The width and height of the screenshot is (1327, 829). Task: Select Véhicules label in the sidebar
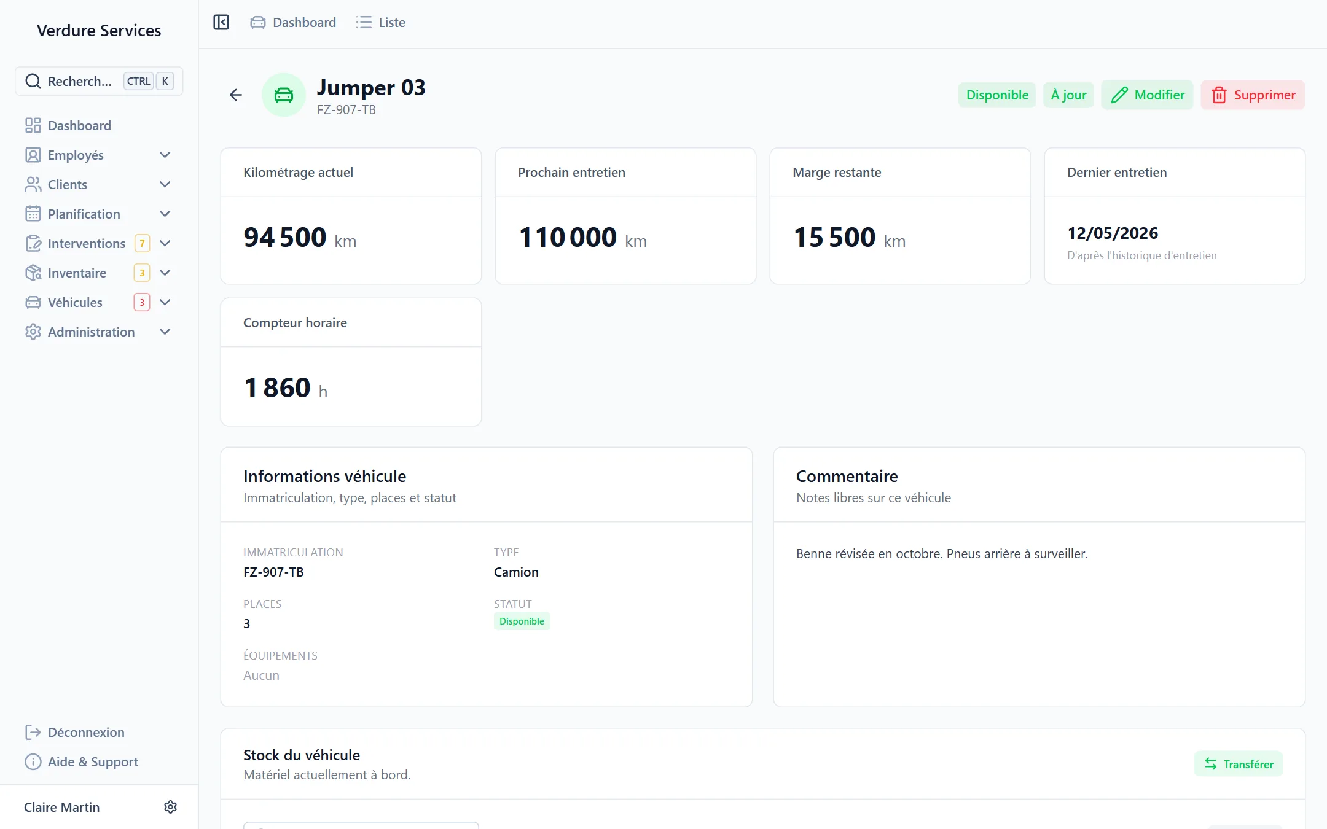pyautogui.click(x=75, y=302)
